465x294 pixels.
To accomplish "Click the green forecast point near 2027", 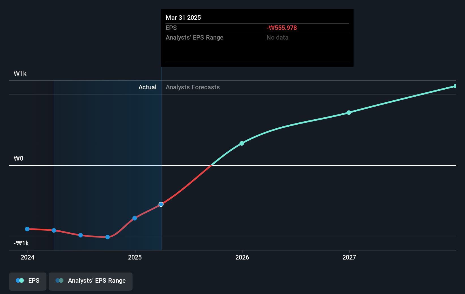I will point(349,113).
